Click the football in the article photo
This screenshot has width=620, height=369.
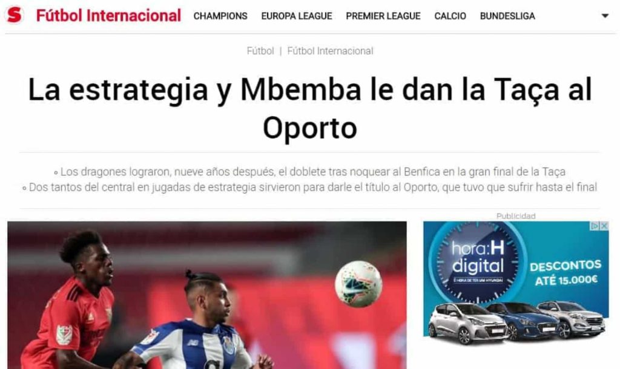(x=358, y=284)
